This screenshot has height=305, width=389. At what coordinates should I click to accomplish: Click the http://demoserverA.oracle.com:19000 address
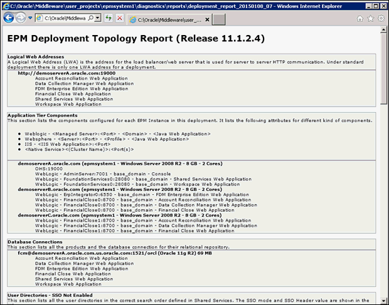(67, 73)
